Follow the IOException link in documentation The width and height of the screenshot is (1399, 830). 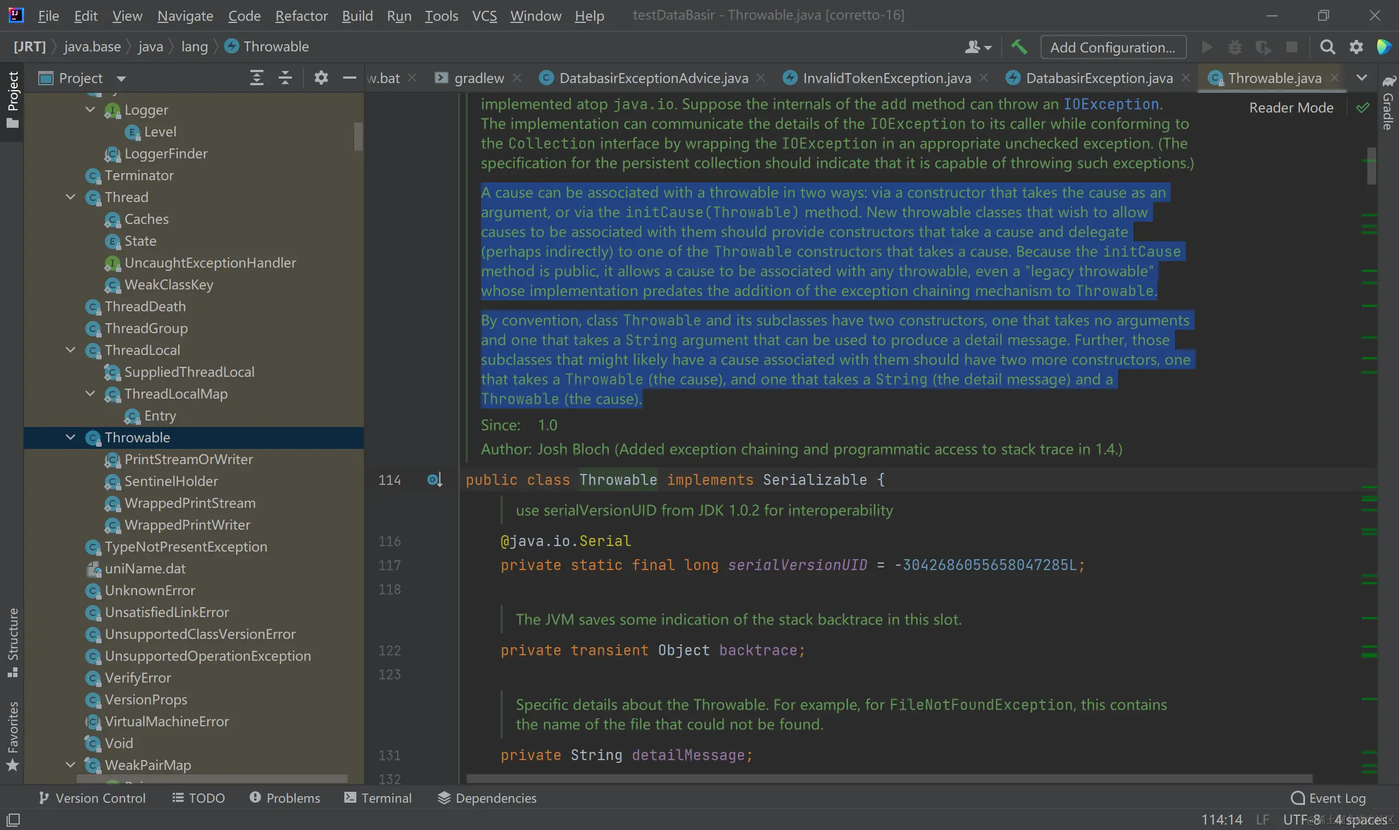(1111, 104)
